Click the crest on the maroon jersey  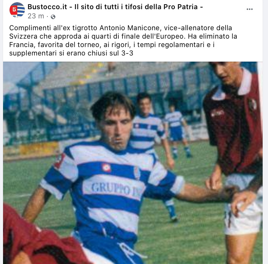253,104
